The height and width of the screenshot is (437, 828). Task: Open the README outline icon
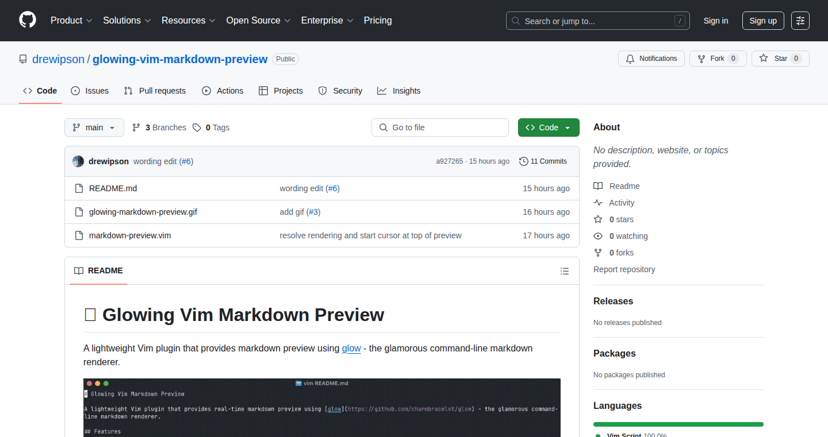(565, 271)
